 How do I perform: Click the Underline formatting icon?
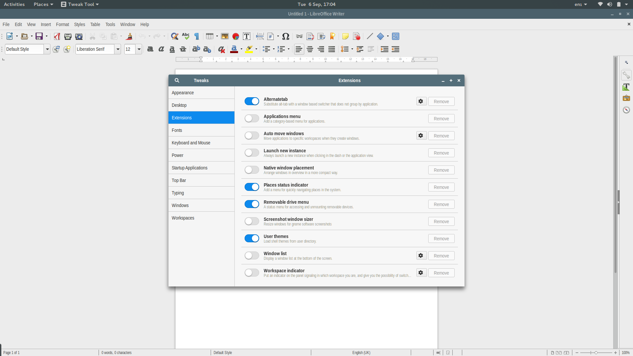pos(172,49)
